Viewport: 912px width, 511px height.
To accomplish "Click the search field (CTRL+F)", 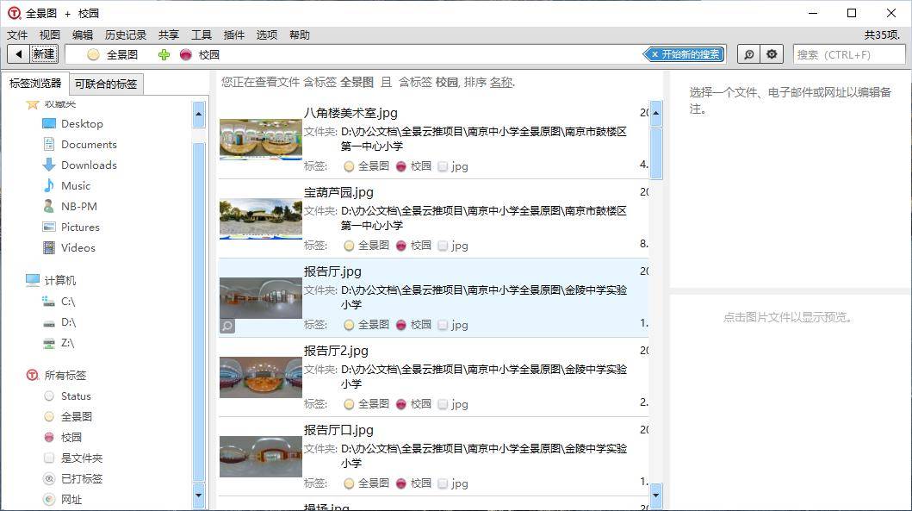I will [848, 54].
